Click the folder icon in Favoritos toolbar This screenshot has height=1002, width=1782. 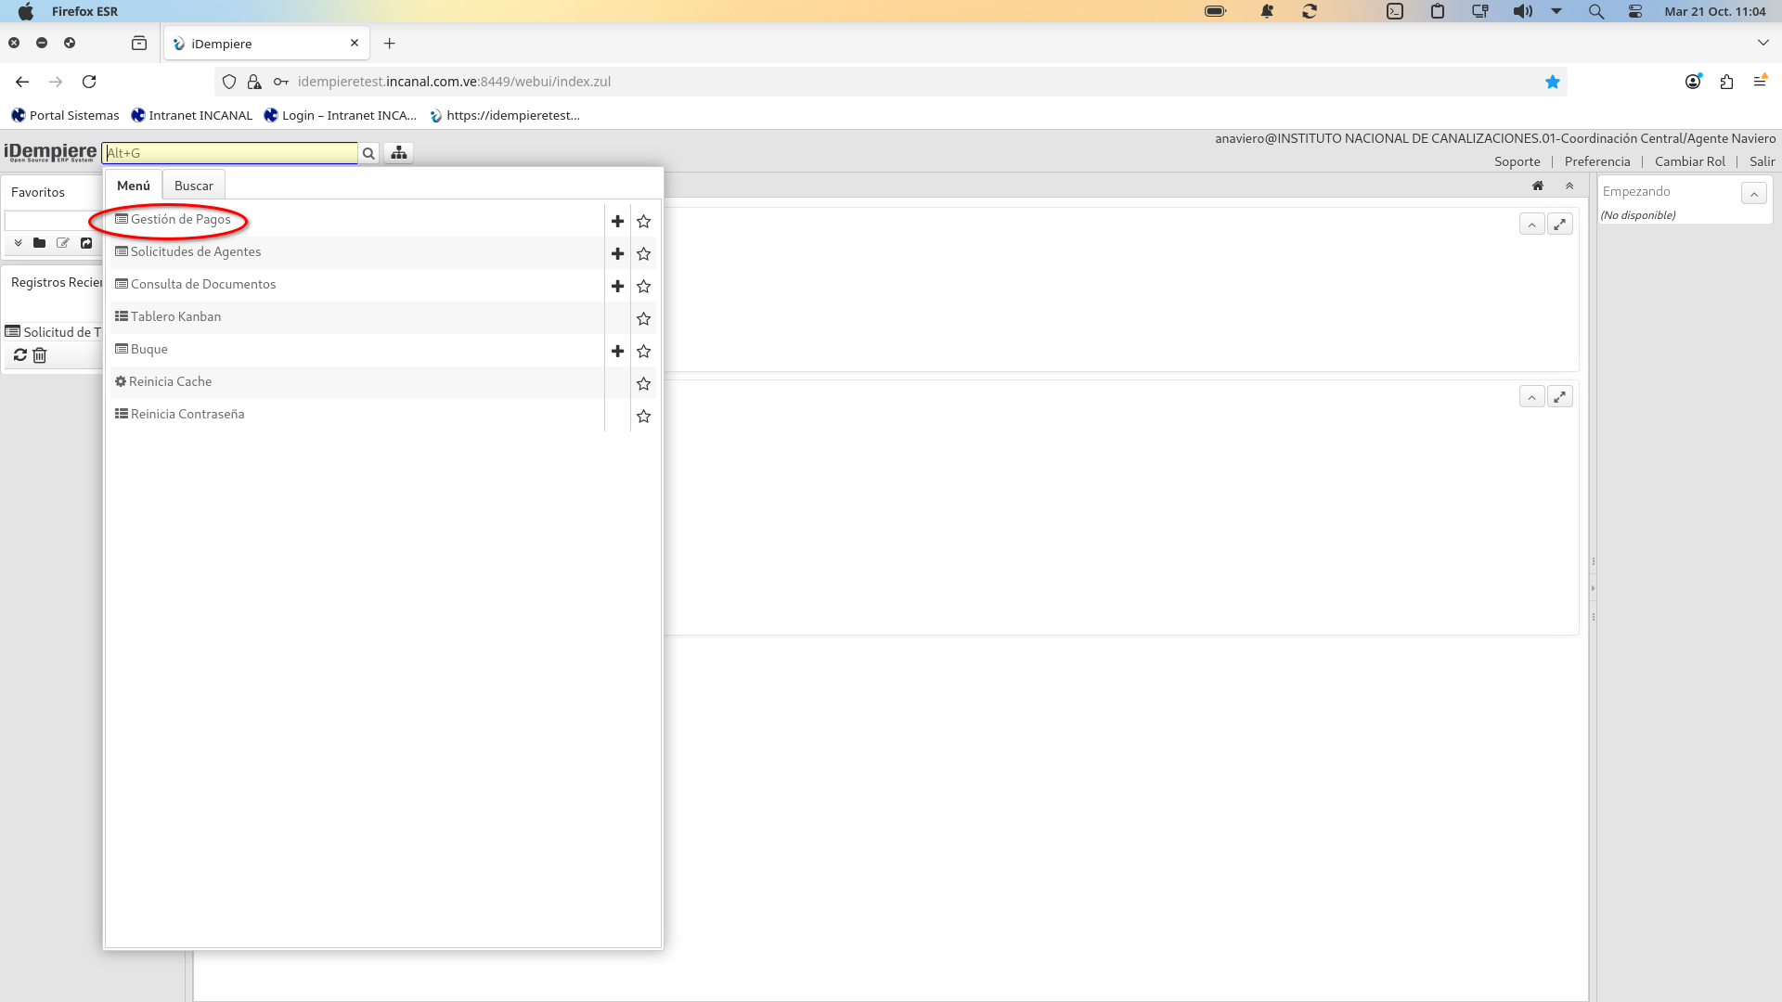(39, 243)
